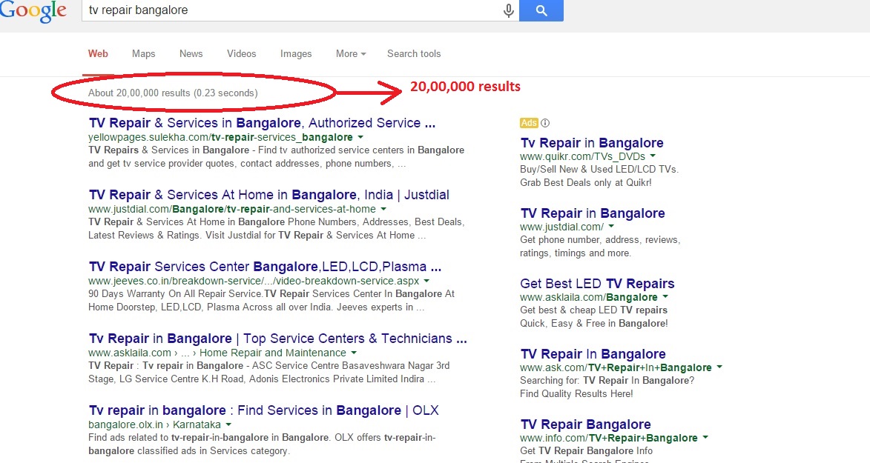Click the microphone voice search icon

(508, 10)
